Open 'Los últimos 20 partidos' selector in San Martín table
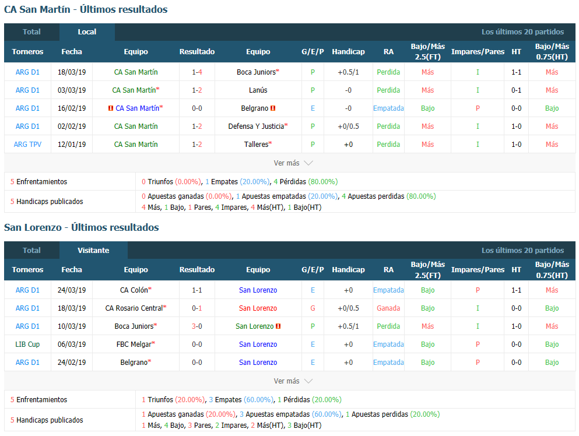This screenshot has height=436, width=579. point(522,32)
